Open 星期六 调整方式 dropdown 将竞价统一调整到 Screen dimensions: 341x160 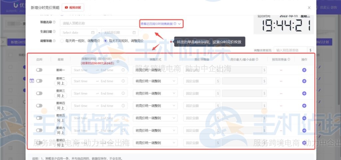pos(155,130)
